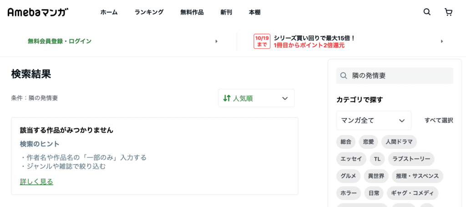The height and width of the screenshot is (207, 466).
Task: Toggle the 異世界 genre chip
Action: (x=374, y=176)
